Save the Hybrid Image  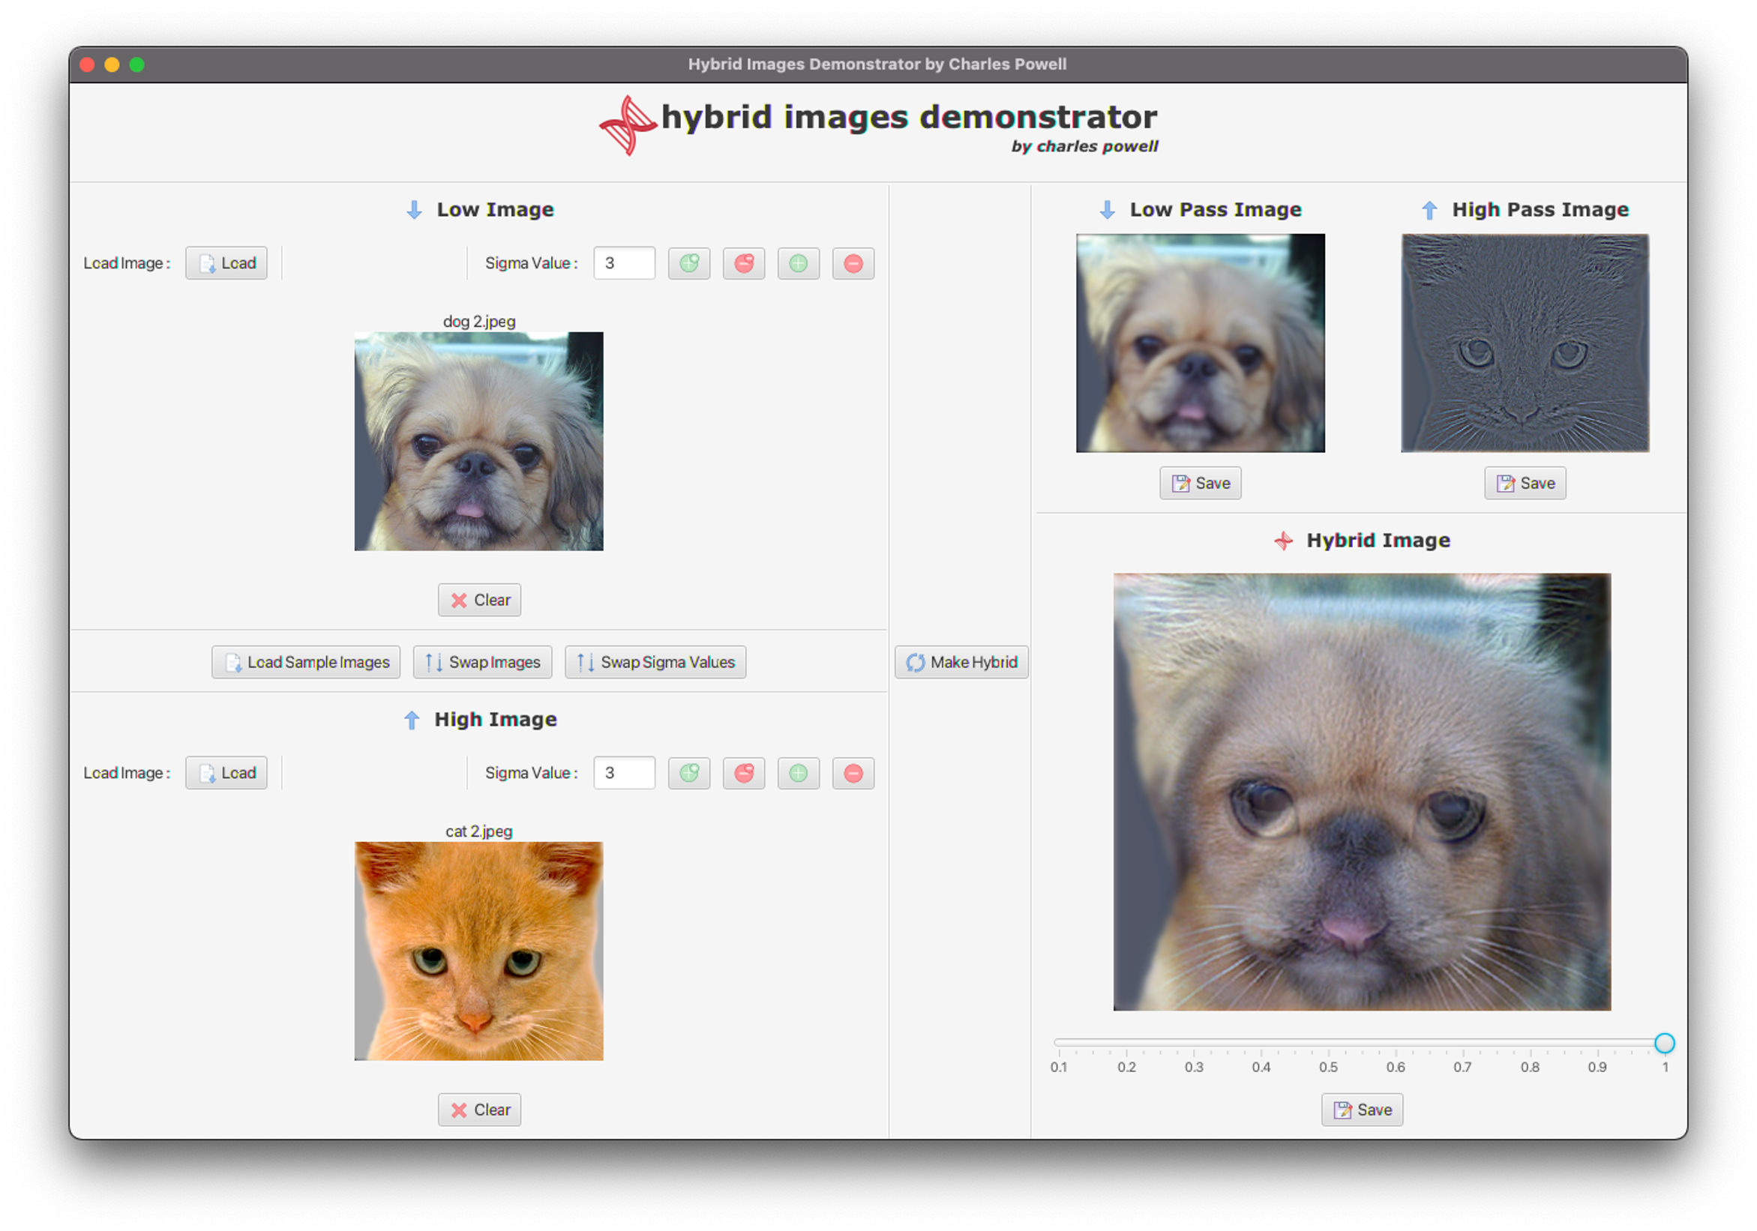(1362, 1110)
